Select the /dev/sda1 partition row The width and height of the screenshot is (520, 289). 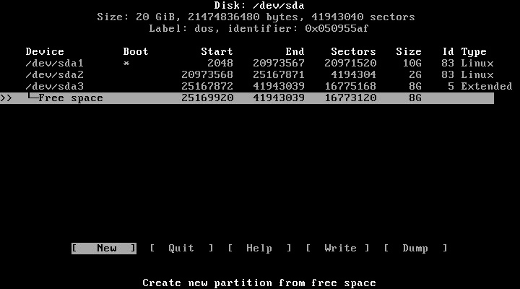(55, 64)
